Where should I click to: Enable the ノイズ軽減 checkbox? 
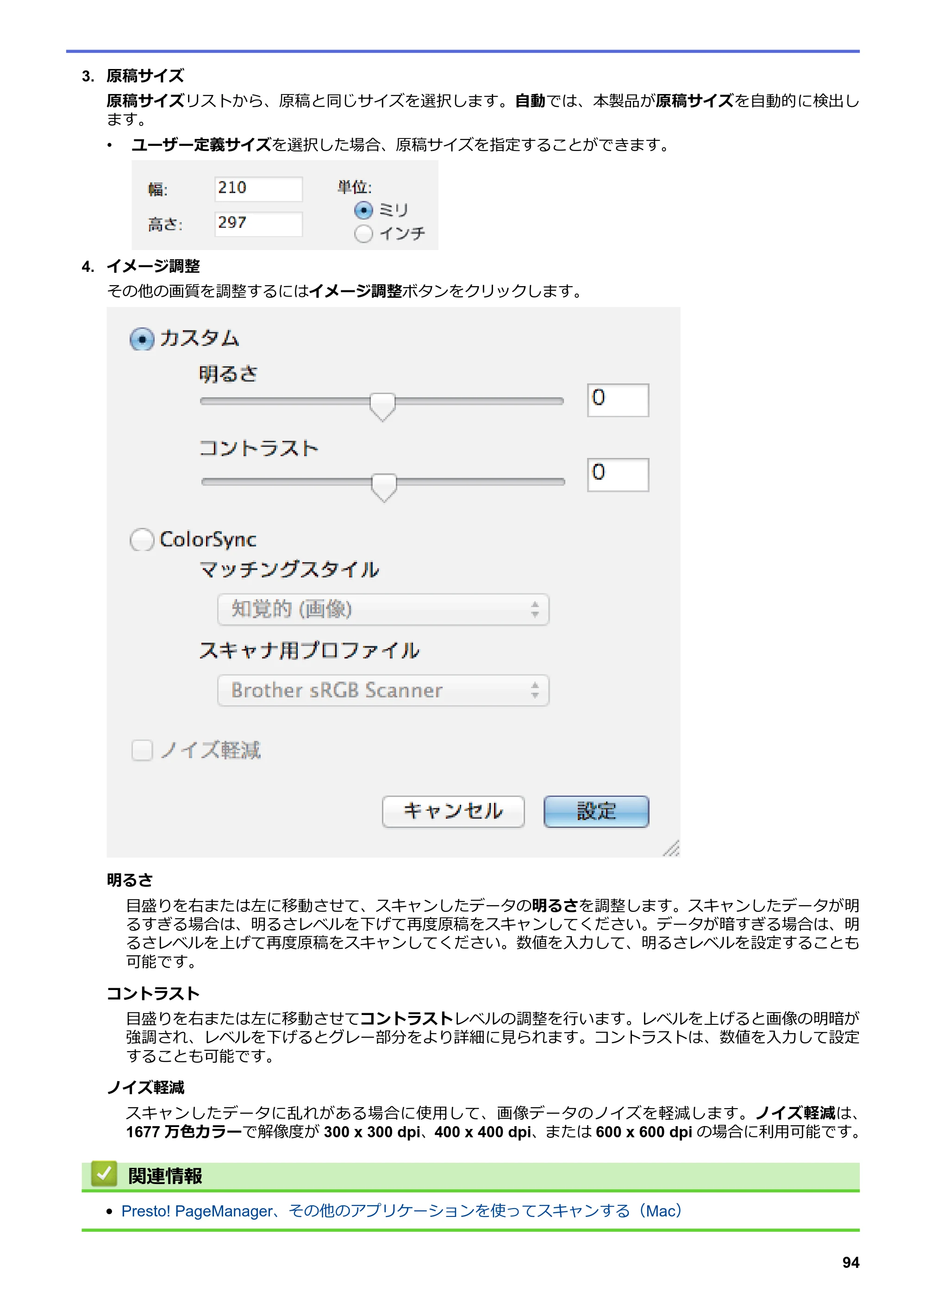[x=142, y=750]
